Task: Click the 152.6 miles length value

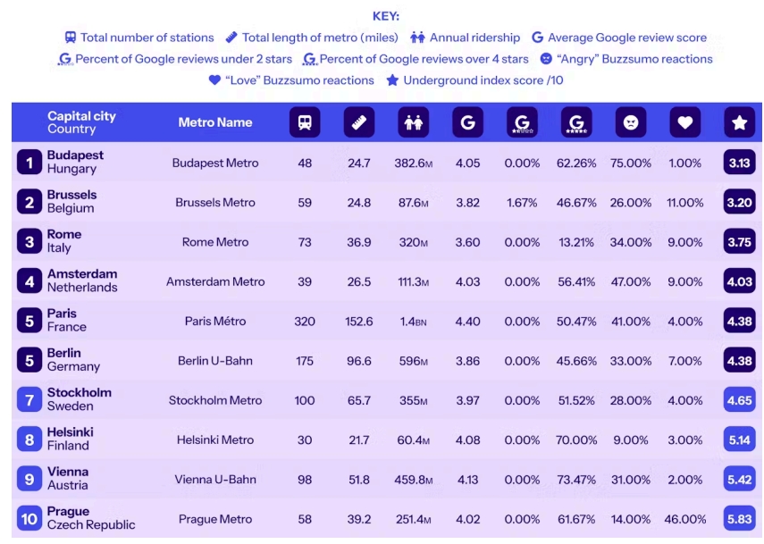Action: pos(359,322)
